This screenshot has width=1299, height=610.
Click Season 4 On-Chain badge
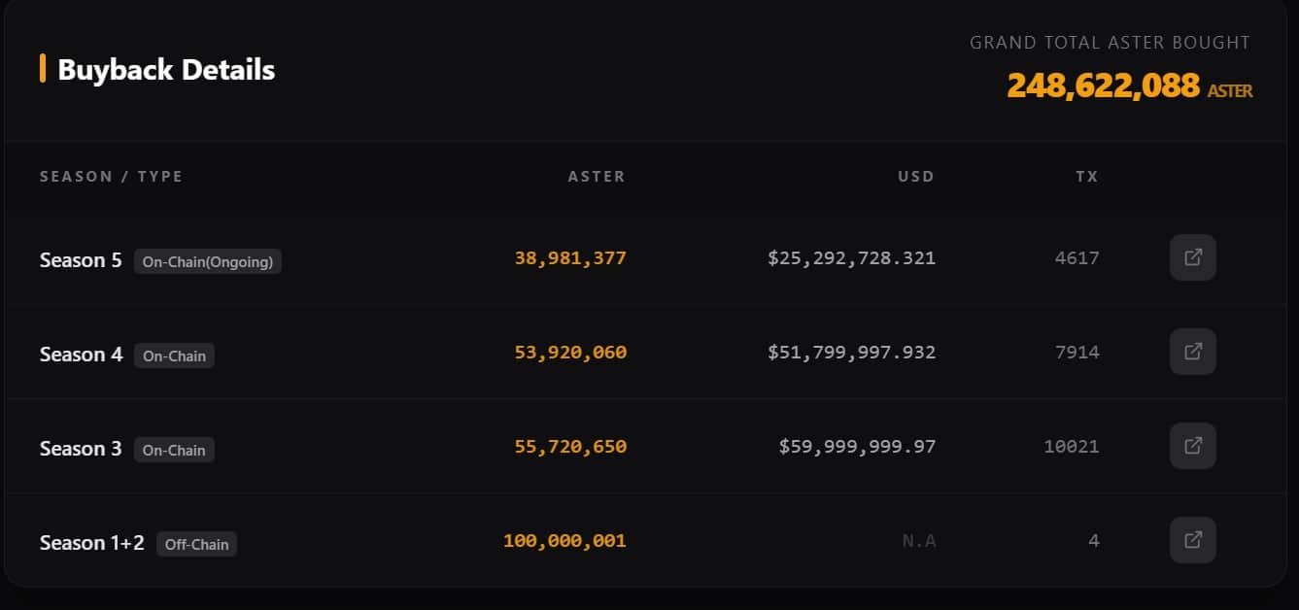(174, 356)
